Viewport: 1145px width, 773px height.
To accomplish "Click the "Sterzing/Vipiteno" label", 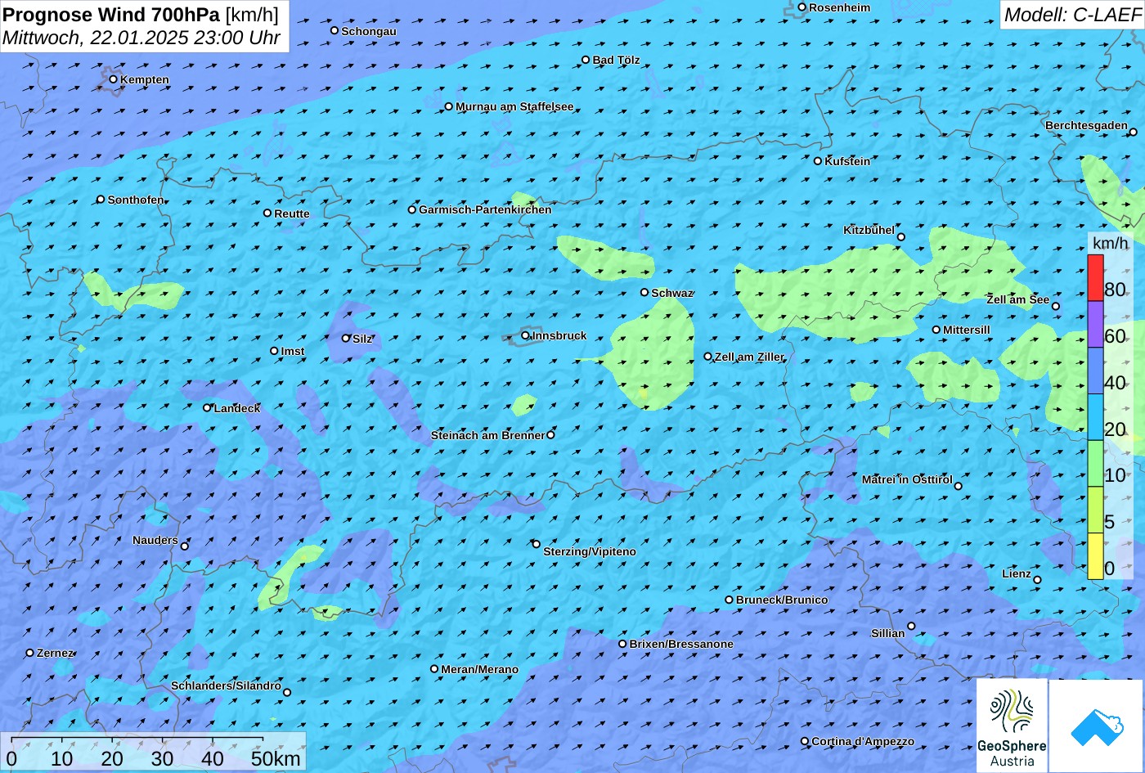I will pos(590,551).
